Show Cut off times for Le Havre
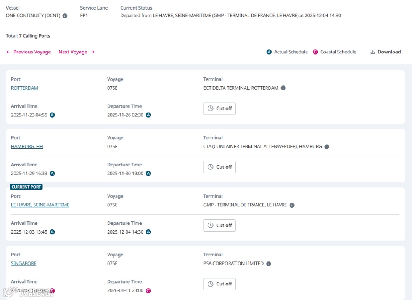The image size is (412, 300). click(219, 225)
